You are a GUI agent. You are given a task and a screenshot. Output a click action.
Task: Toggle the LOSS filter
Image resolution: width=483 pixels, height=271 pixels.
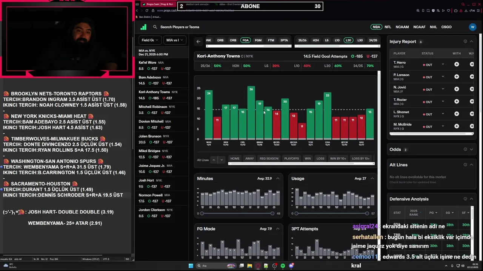click(x=320, y=158)
